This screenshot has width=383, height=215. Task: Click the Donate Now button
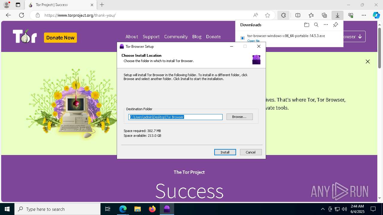coord(60,38)
